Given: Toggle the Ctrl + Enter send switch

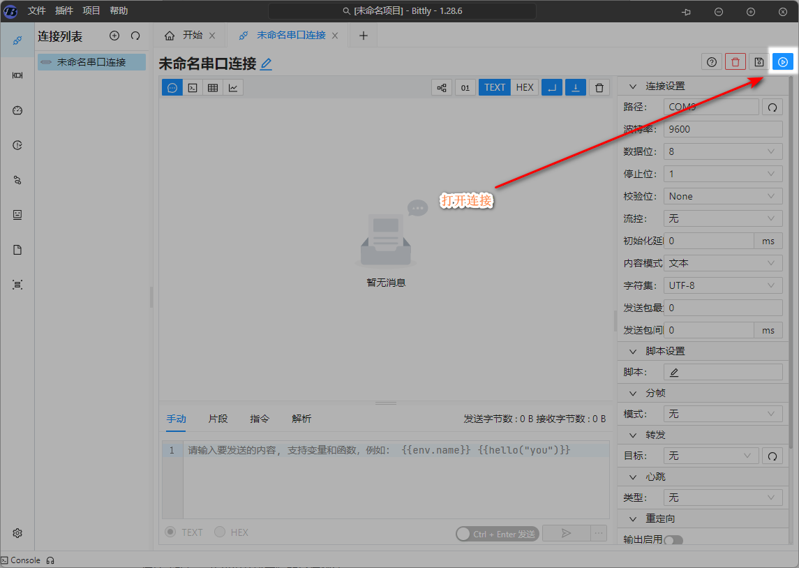Looking at the screenshot, I should click(464, 534).
